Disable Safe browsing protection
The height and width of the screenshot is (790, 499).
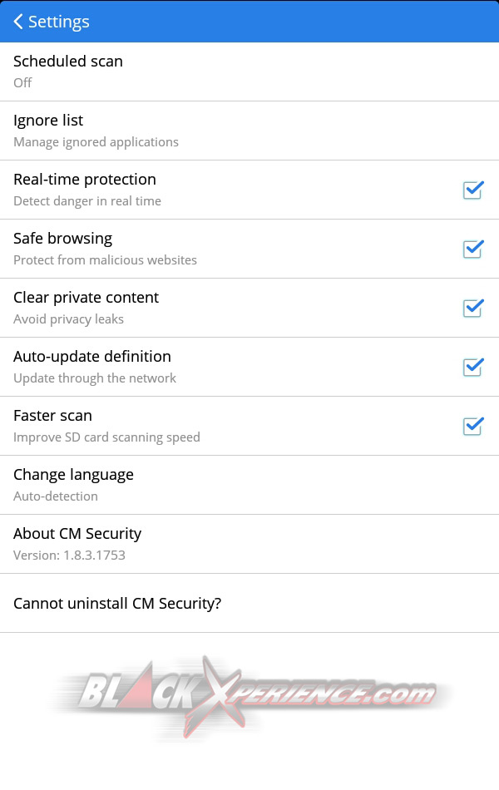tap(472, 249)
